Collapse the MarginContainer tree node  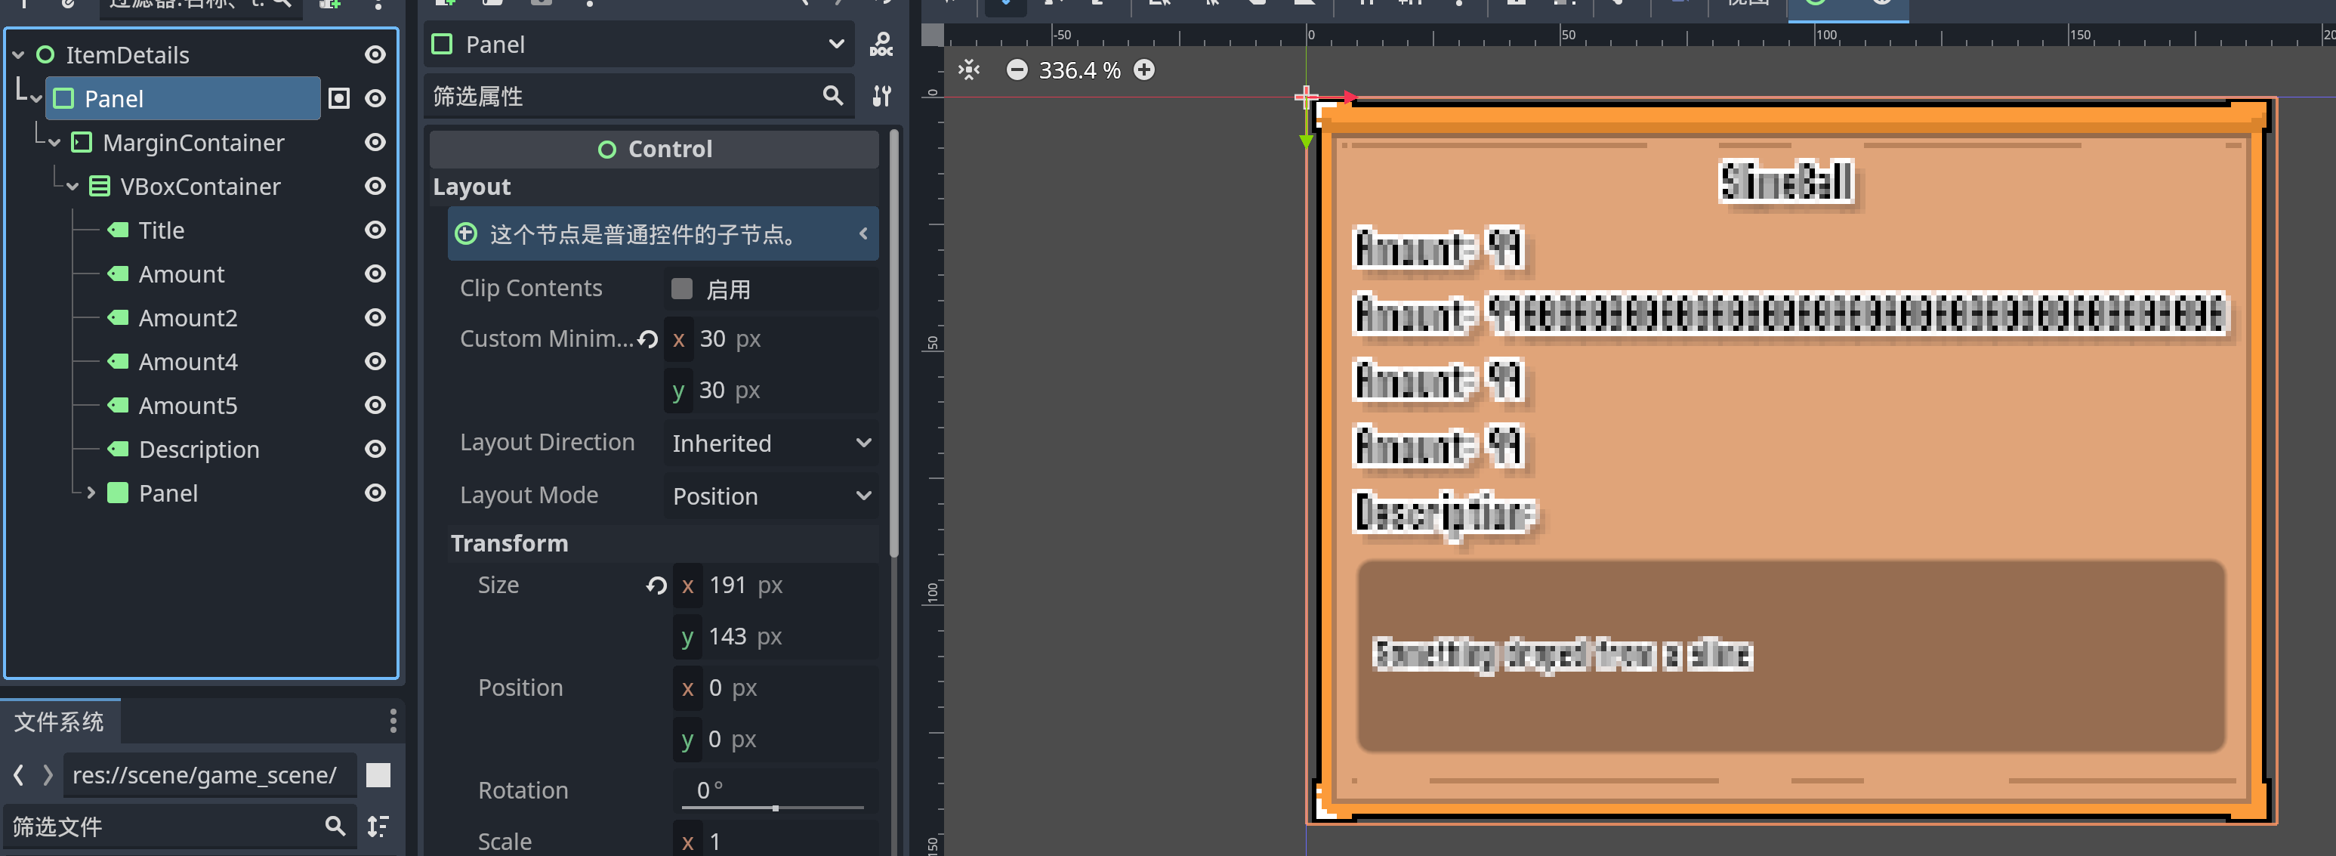[x=54, y=142]
